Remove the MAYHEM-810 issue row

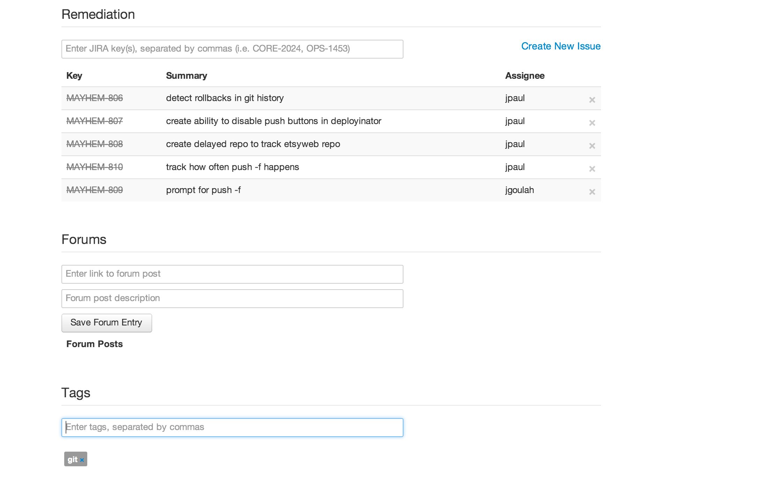[592, 169]
